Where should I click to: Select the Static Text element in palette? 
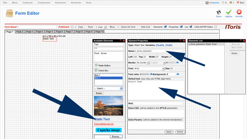[x=102, y=119]
